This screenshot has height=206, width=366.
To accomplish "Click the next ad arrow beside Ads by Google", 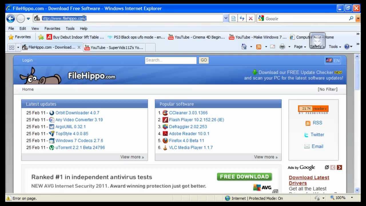I will tap(339, 167).
